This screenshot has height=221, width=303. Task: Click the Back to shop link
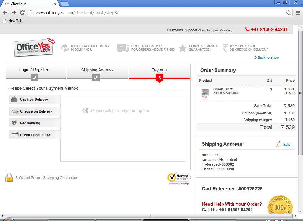pyautogui.click(x=268, y=57)
